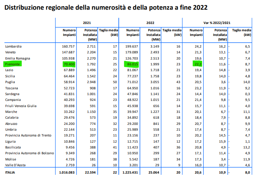This screenshot has width=255, height=179.
Task: Click the Sicilia row label
Action: pos(10,76)
